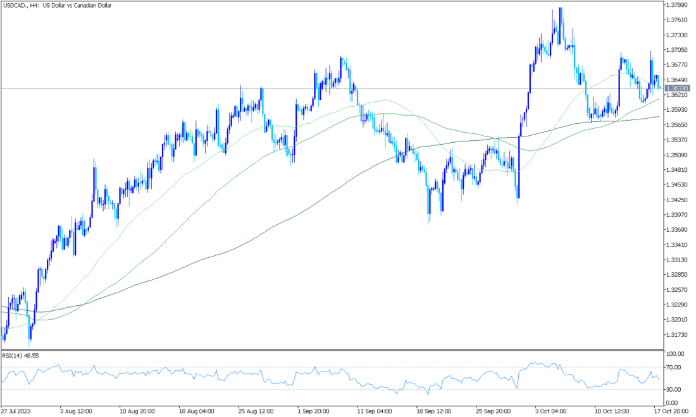Click the 1.33410 price axis label
The image size is (696, 417).
[677, 245]
